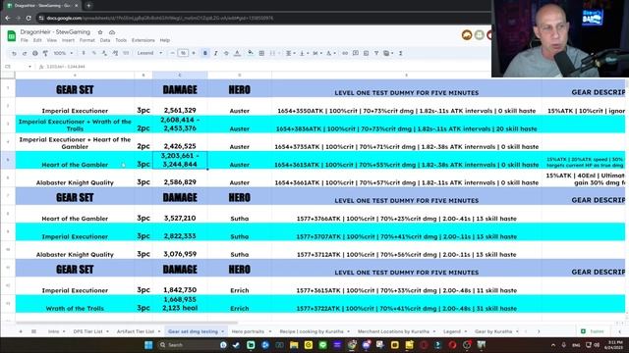Open vertical align dropdown
The image size is (629, 353).
[304, 53]
